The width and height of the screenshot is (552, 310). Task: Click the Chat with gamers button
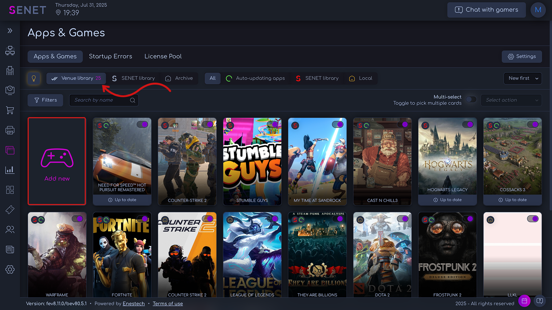[486, 10]
